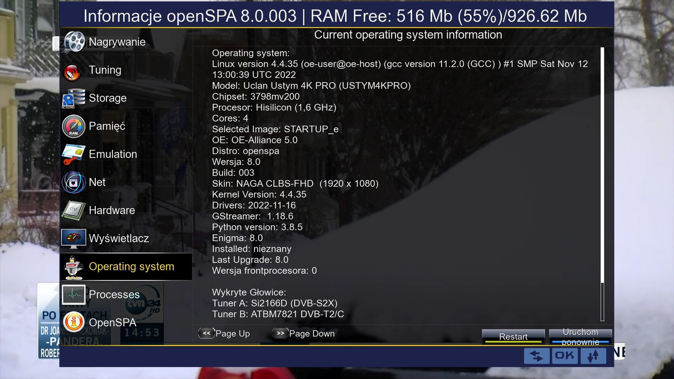Click the OE: OE-Alliance 5.0 line
Image resolution: width=674 pixels, height=379 pixels.
point(255,140)
